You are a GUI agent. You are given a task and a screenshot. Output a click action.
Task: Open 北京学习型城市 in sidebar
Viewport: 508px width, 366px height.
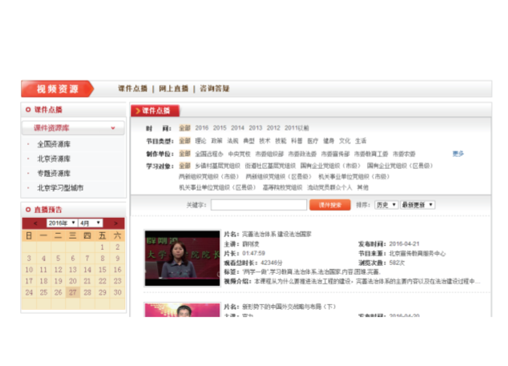60,188
